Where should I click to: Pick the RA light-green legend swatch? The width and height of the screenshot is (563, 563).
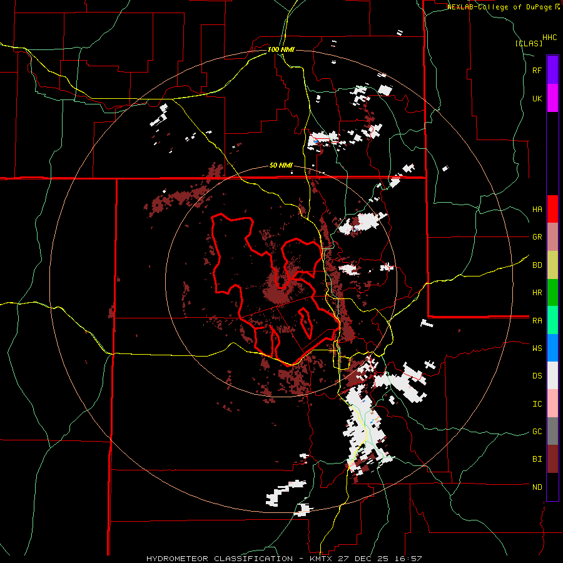pyautogui.click(x=552, y=320)
